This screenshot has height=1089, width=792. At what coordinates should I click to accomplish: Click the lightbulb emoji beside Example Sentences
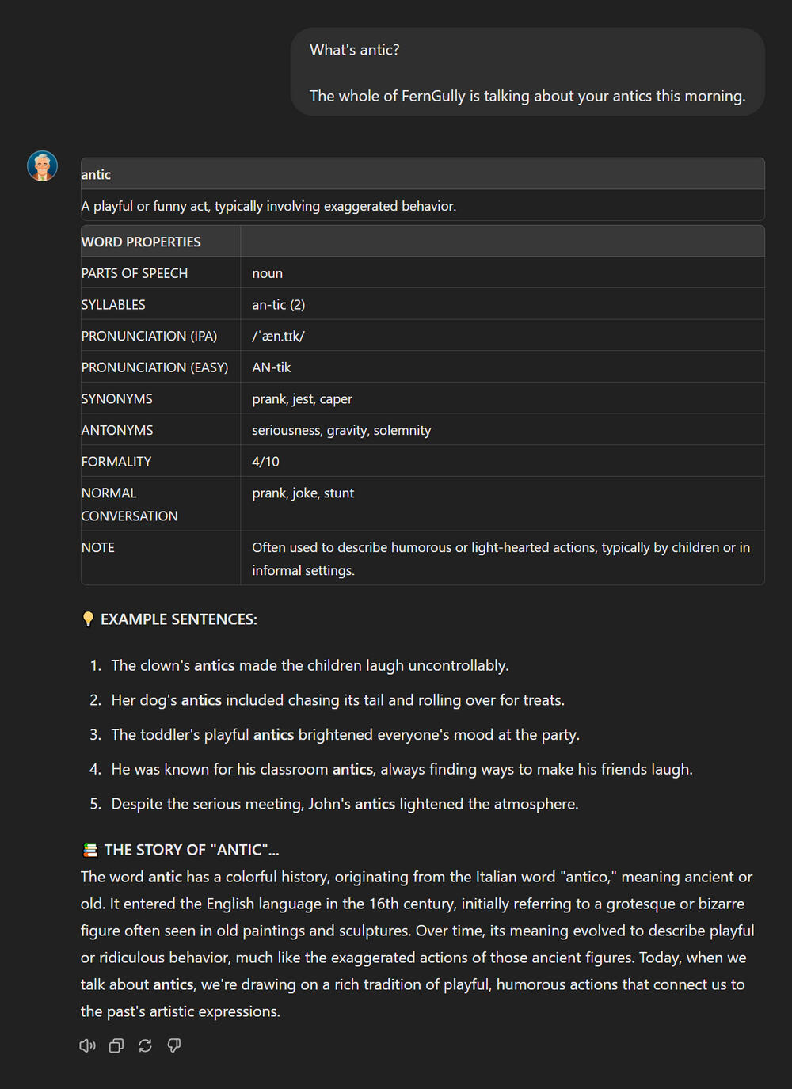click(x=88, y=619)
